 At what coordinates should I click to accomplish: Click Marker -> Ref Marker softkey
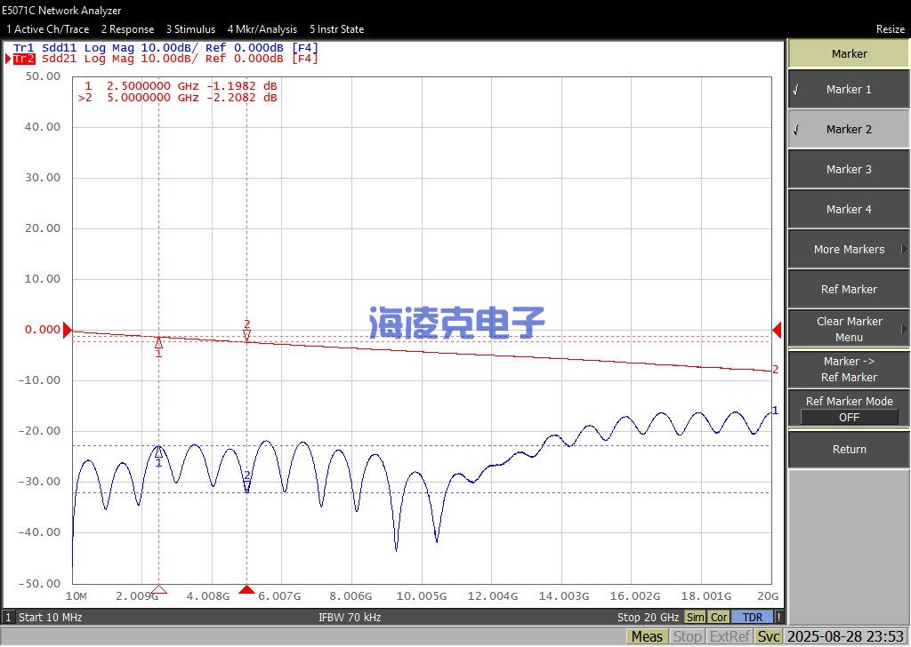point(849,369)
